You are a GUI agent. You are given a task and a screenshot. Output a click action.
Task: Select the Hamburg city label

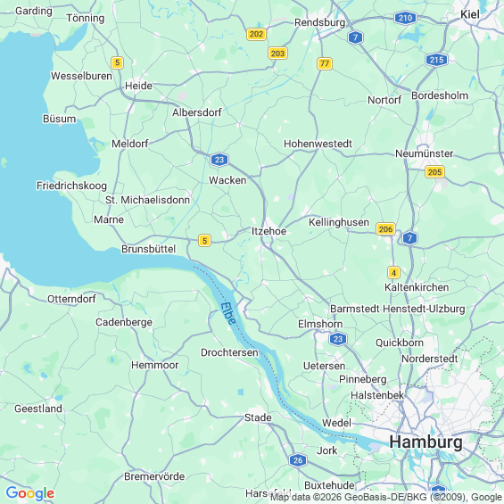coord(426,442)
